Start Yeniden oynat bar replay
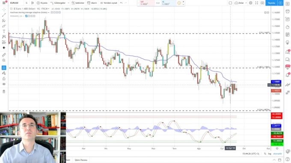The image size is (291, 163). (109, 3)
